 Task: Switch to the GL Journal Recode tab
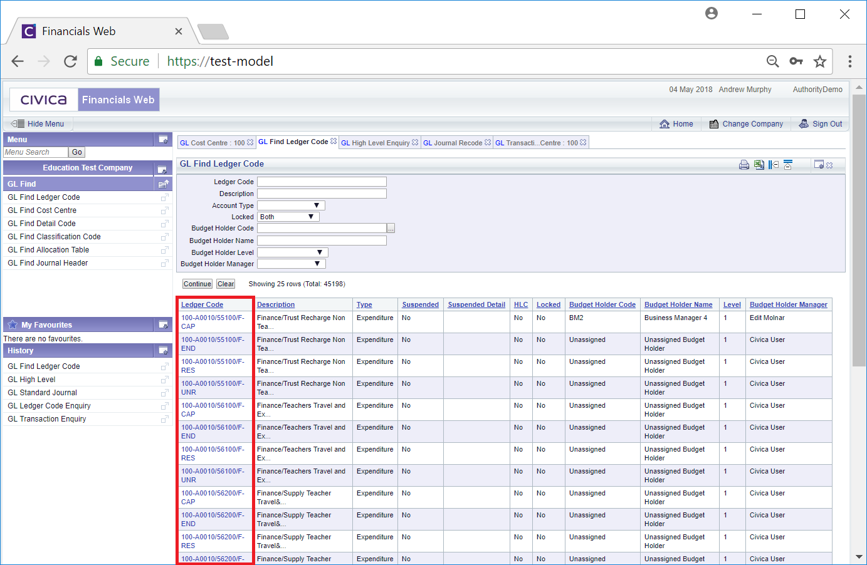click(453, 143)
